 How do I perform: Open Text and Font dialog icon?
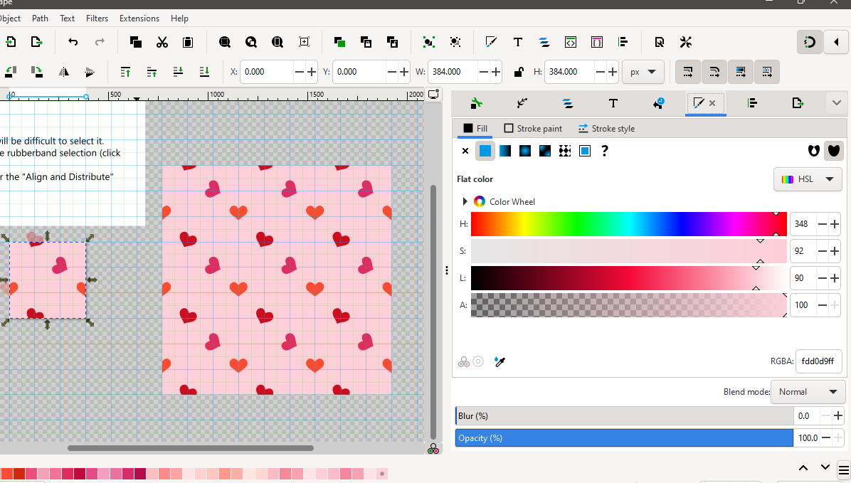(518, 42)
